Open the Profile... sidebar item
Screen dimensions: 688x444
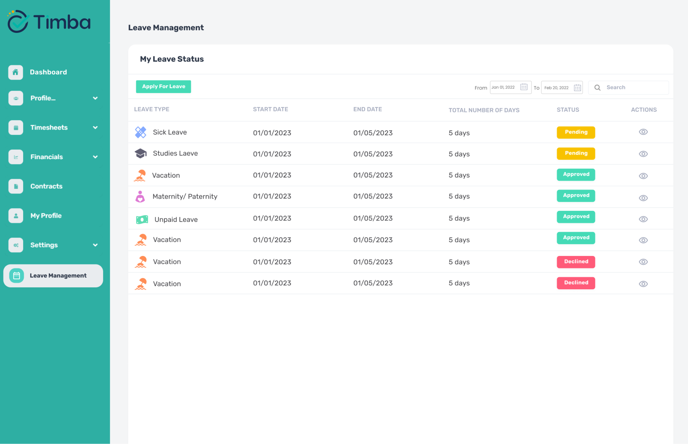[43, 98]
